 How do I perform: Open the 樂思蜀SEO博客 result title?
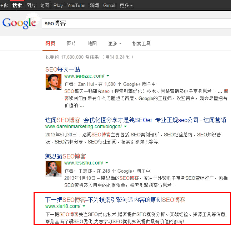pos(66,156)
